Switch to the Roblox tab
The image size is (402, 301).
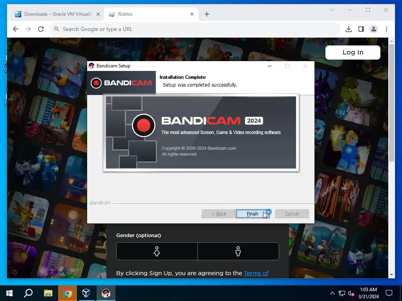point(151,14)
